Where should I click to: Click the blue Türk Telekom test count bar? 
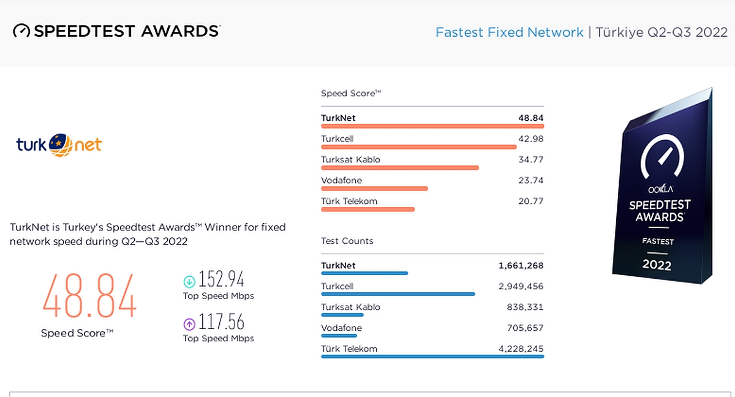(x=432, y=357)
